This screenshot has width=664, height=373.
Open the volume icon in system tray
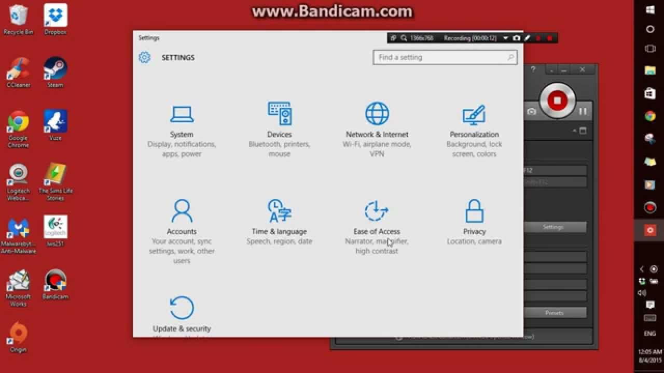click(x=642, y=293)
